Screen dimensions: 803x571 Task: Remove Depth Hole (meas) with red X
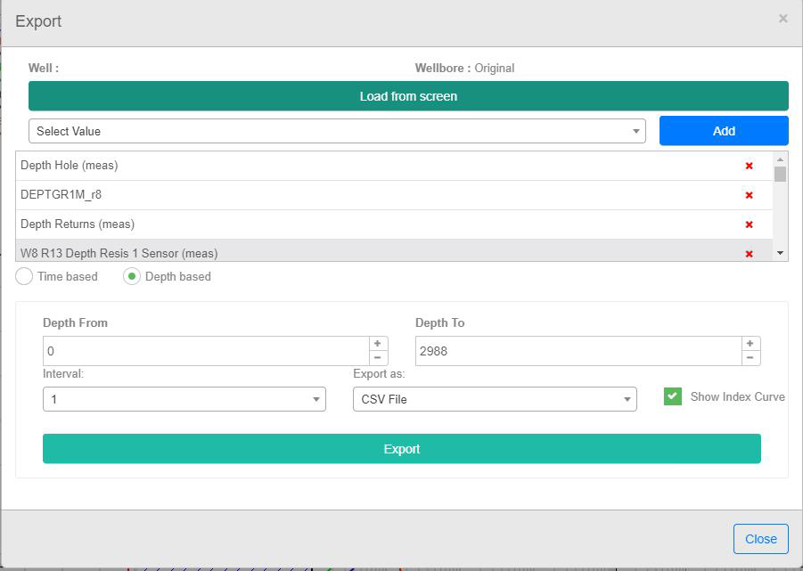click(749, 166)
